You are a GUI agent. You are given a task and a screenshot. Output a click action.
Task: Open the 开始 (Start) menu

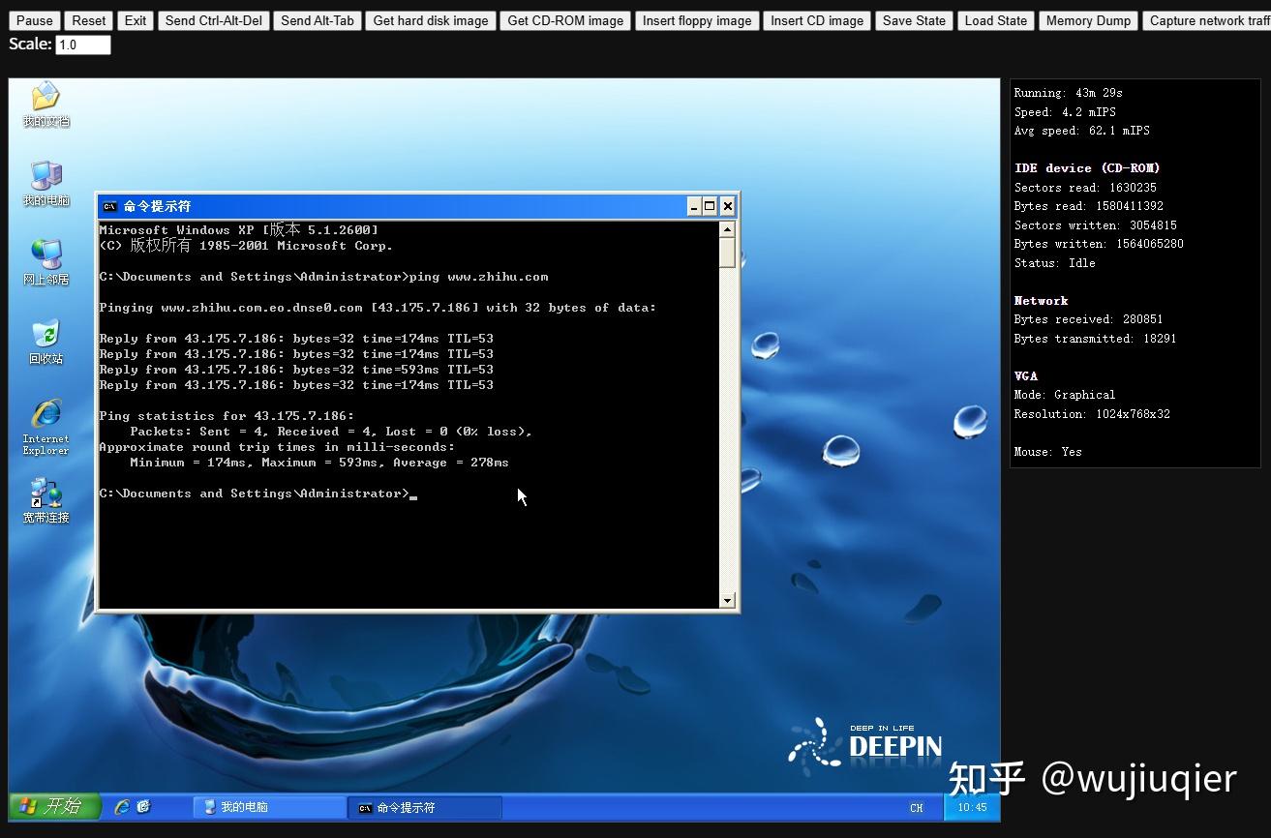(53, 806)
